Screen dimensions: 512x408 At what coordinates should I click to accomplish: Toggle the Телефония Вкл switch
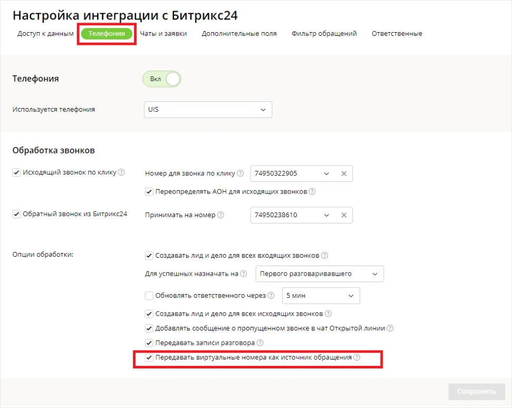[x=162, y=79]
